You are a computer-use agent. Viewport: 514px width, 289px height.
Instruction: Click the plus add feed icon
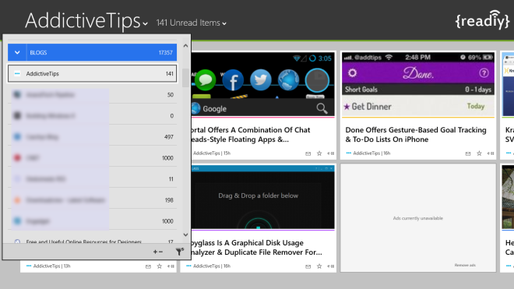156,252
